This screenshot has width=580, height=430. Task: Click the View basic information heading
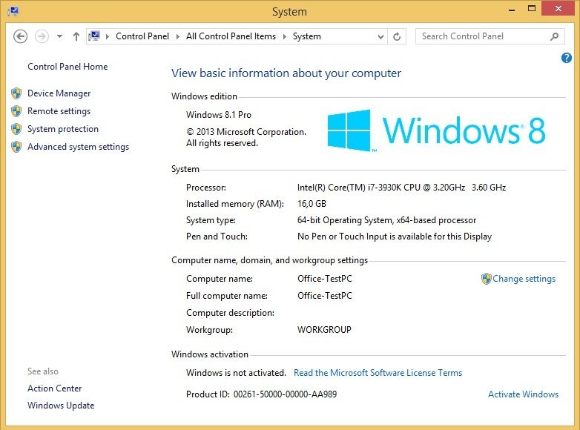coord(286,73)
